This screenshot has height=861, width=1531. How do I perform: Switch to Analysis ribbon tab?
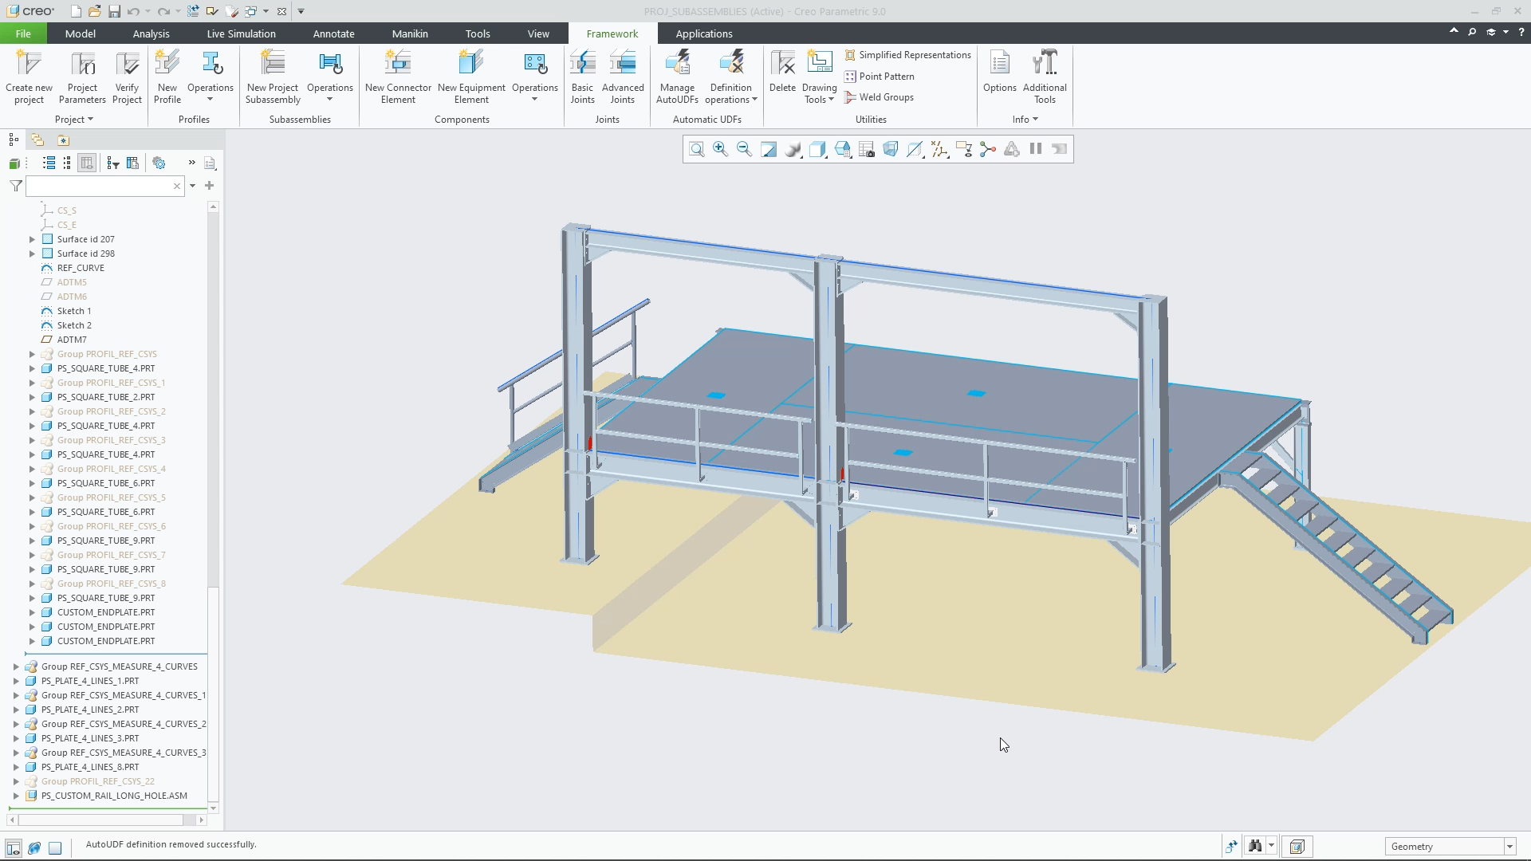pos(151,33)
